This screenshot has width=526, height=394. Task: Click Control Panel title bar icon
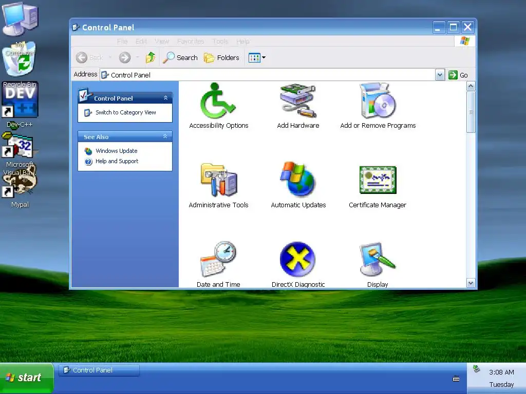click(76, 28)
